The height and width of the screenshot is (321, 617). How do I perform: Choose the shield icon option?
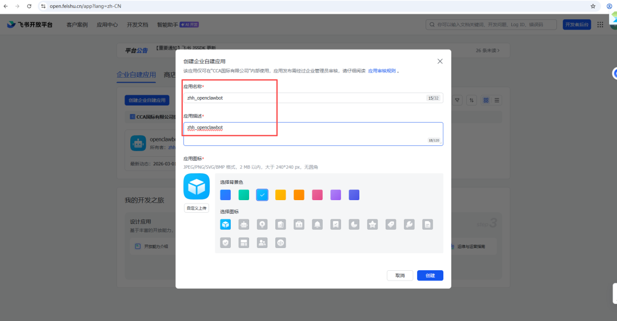click(x=226, y=243)
